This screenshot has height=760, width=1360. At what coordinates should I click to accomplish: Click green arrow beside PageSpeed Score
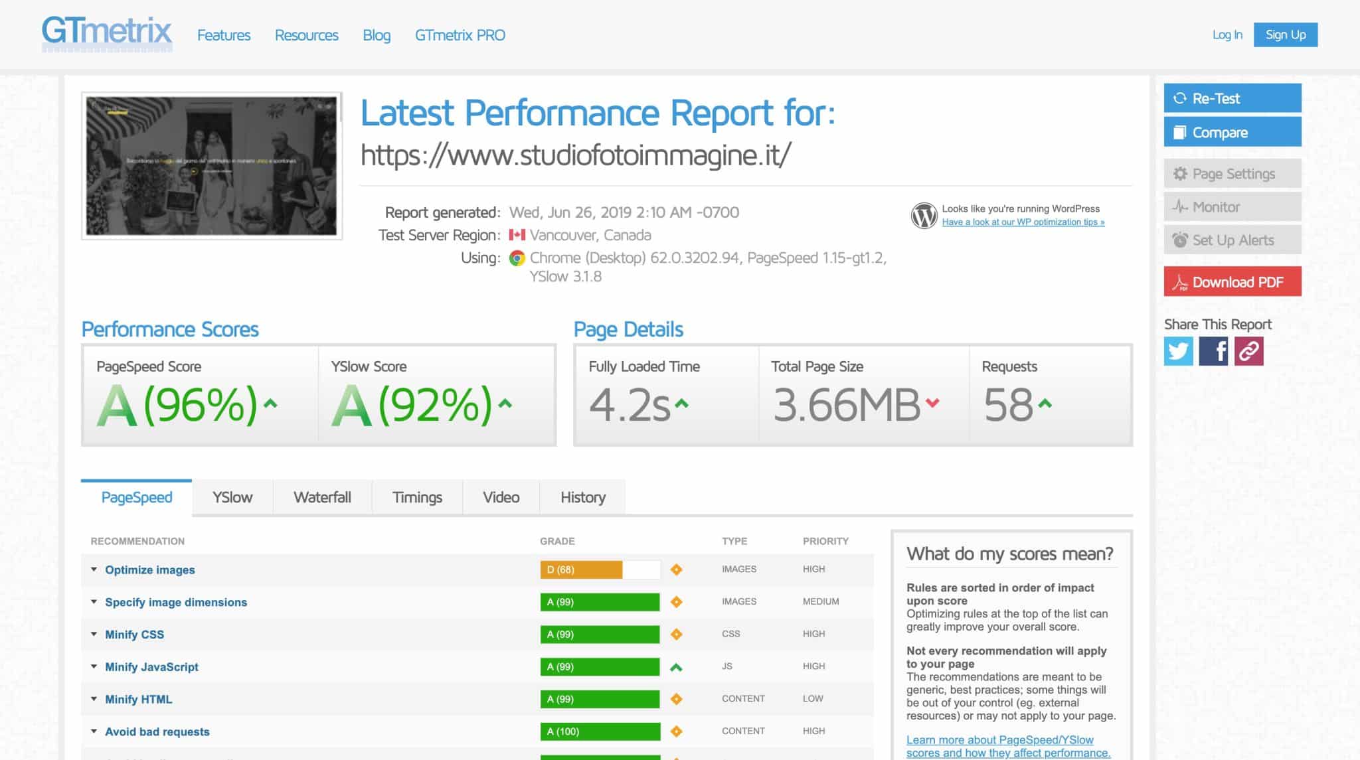pyautogui.click(x=270, y=403)
